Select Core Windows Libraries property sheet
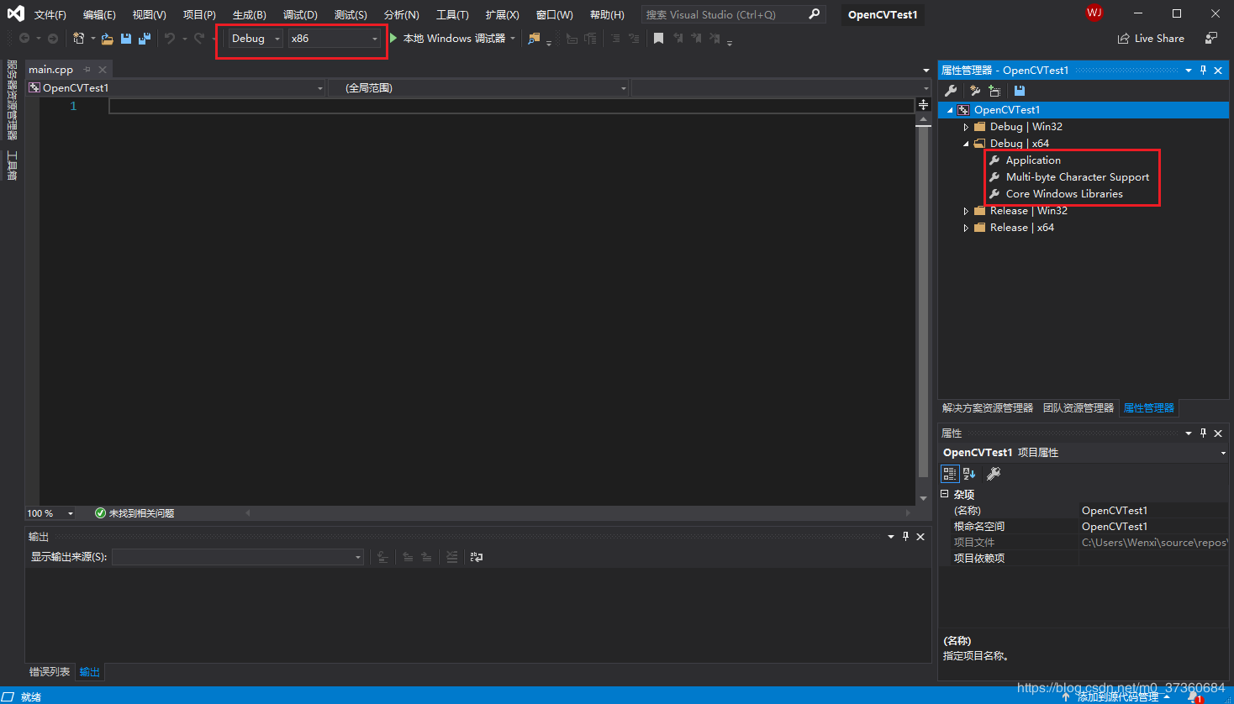This screenshot has width=1234, height=704. click(1063, 194)
